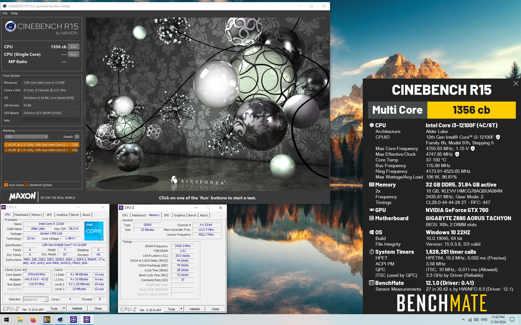This screenshot has width=521, height=325.
Task: Click Validate in left CPU-Z window
Action: [x=77, y=308]
